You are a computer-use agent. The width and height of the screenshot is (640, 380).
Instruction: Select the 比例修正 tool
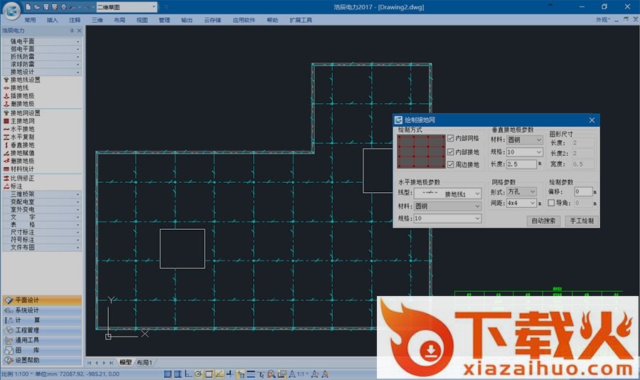[x=19, y=179]
